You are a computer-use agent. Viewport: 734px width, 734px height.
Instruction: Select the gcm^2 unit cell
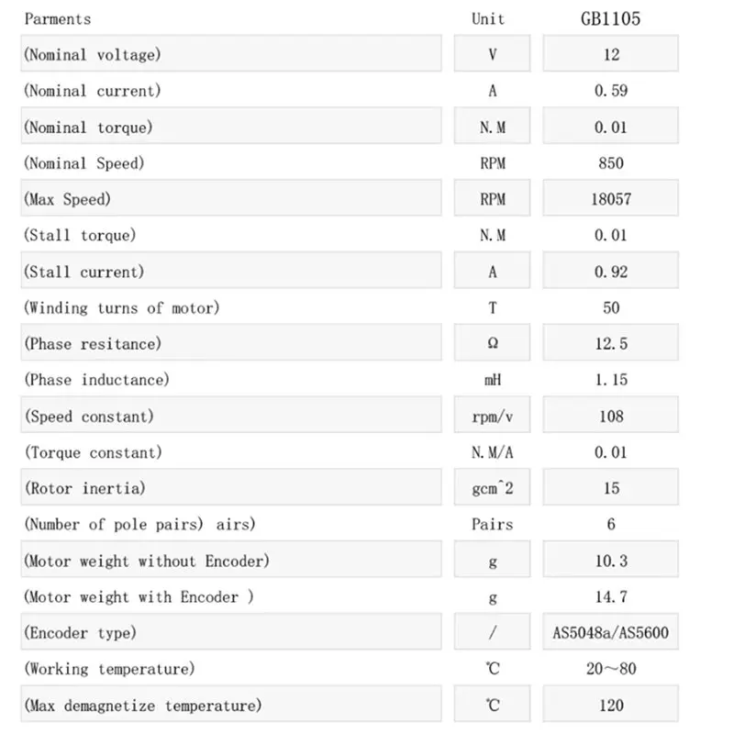pyautogui.click(x=493, y=488)
